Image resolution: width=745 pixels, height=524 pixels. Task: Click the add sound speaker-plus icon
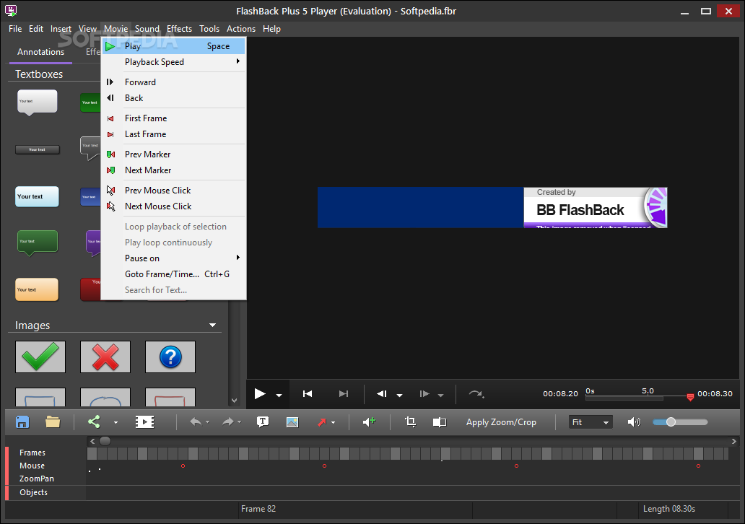tap(369, 422)
